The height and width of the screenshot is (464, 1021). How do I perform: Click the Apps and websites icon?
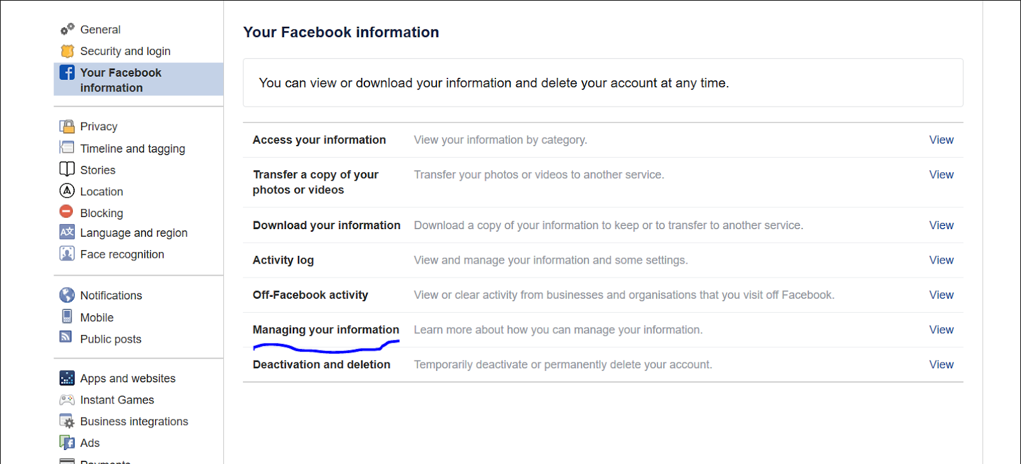[x=67, y=378]
